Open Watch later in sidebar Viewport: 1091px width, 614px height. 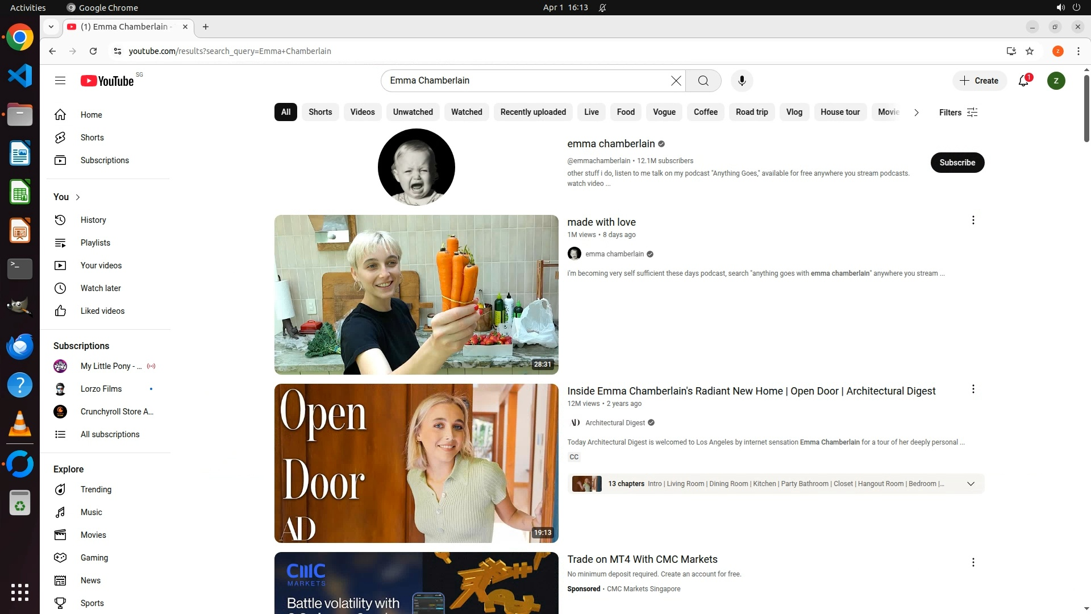click(101, 288)
